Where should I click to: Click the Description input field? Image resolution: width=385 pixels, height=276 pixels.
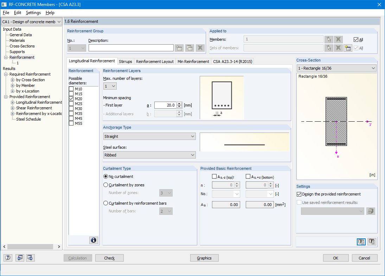(x=131, y=48)
